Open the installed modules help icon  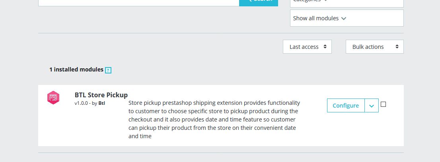tap(108, 70)
